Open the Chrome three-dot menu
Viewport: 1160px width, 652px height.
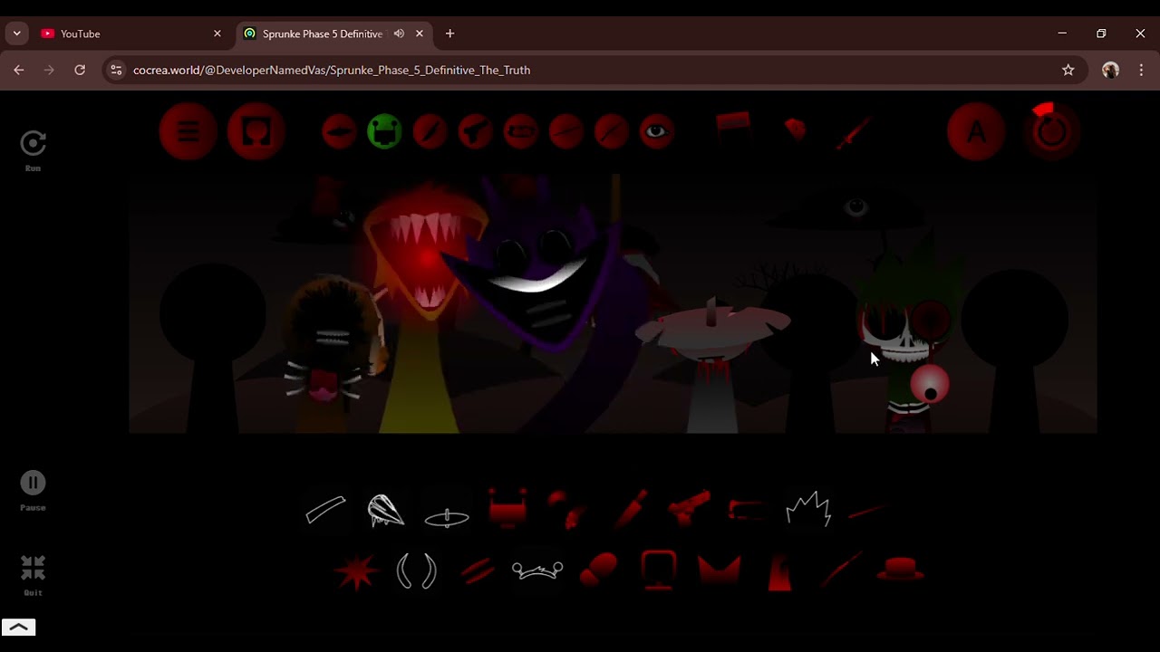pos(1141,70)
